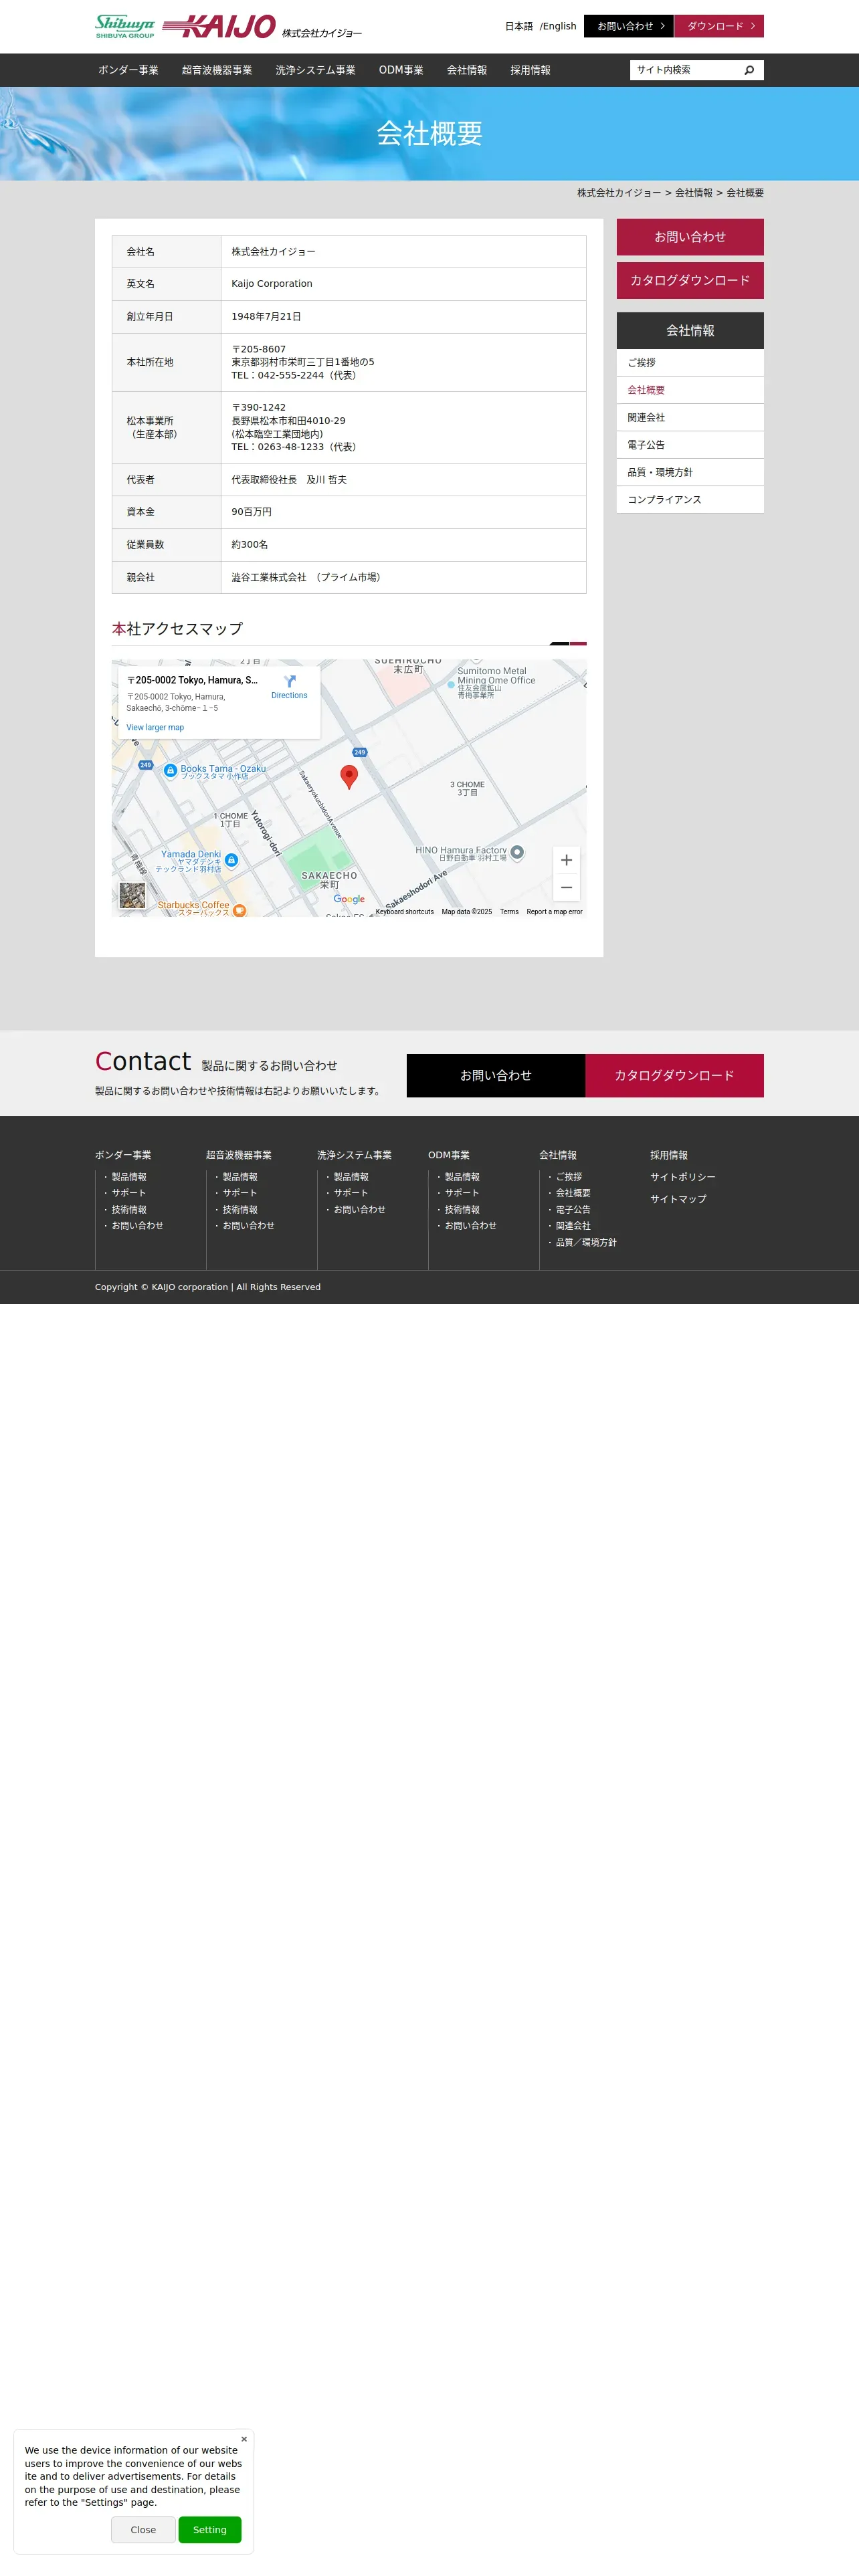This screenshot has height=2576, width=859.
Task: Click footer 関連会社 link
Action: pyautogui.click(x=573, y=1226)
